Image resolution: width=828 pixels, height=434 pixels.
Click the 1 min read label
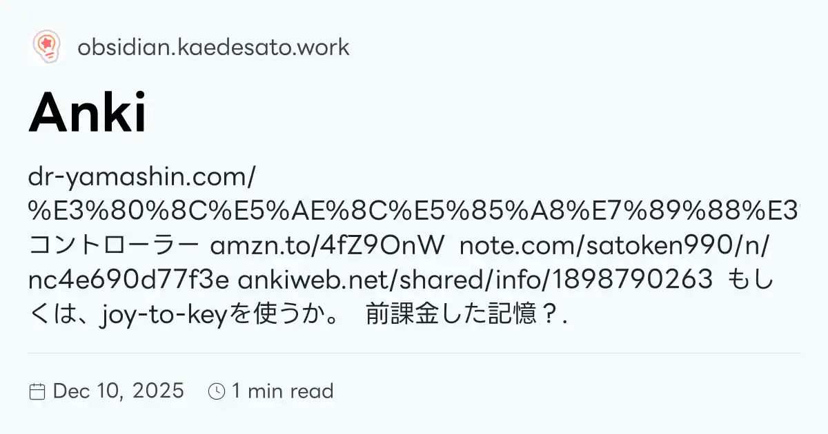283,391
